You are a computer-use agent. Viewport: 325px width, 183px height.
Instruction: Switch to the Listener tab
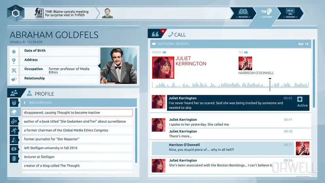[267, 13]
